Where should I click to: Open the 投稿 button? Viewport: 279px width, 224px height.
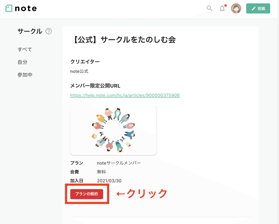(258, 8)
